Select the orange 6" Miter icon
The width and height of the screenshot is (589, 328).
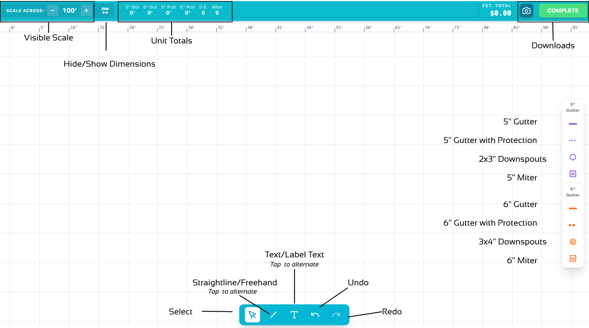(573, 258)
